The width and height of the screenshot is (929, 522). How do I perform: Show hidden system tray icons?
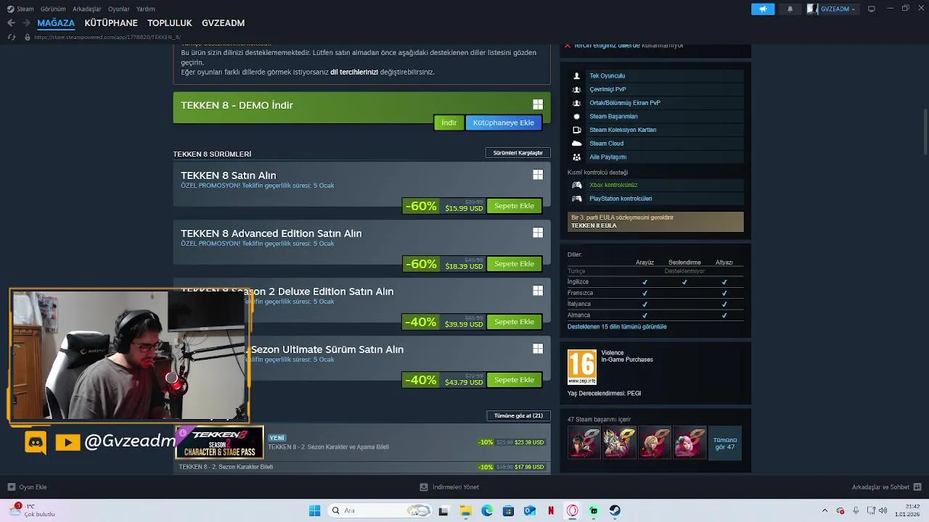pyautogui.click(x=824, y=510)
